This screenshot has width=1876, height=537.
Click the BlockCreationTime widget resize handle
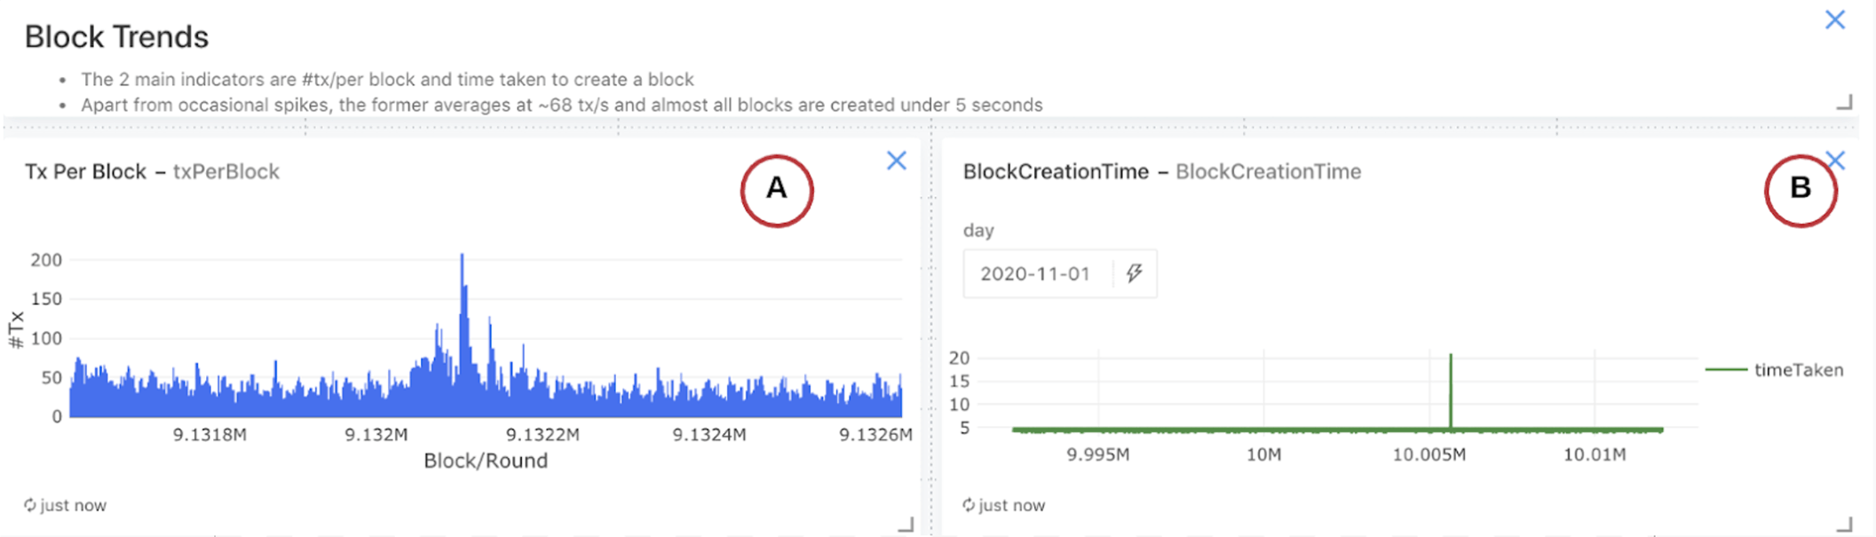click(1844, 525)
